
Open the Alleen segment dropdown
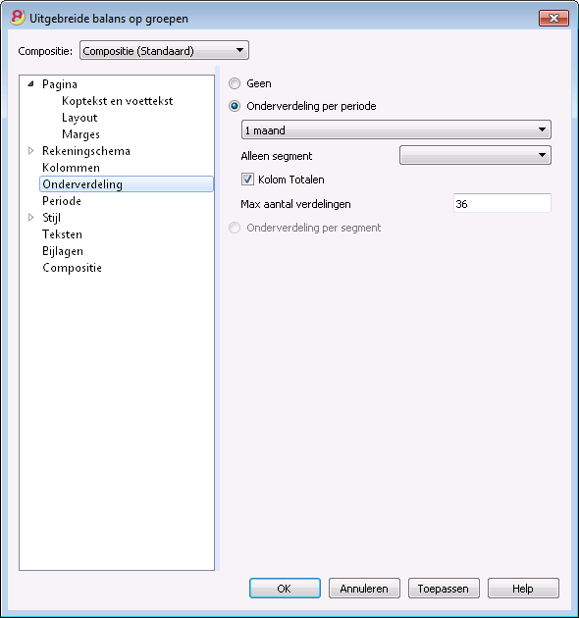tap(475, 155)
